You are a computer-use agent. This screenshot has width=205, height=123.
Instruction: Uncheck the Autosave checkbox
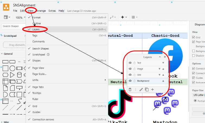tap(194, 82)
